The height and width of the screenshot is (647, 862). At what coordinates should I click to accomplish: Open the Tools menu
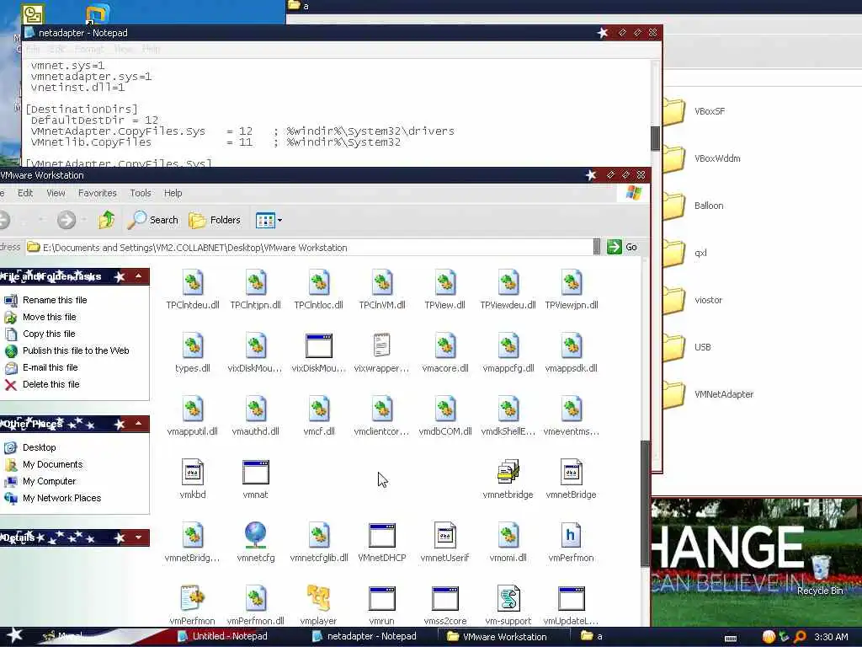pyautogui.click(x=141, y=193)
